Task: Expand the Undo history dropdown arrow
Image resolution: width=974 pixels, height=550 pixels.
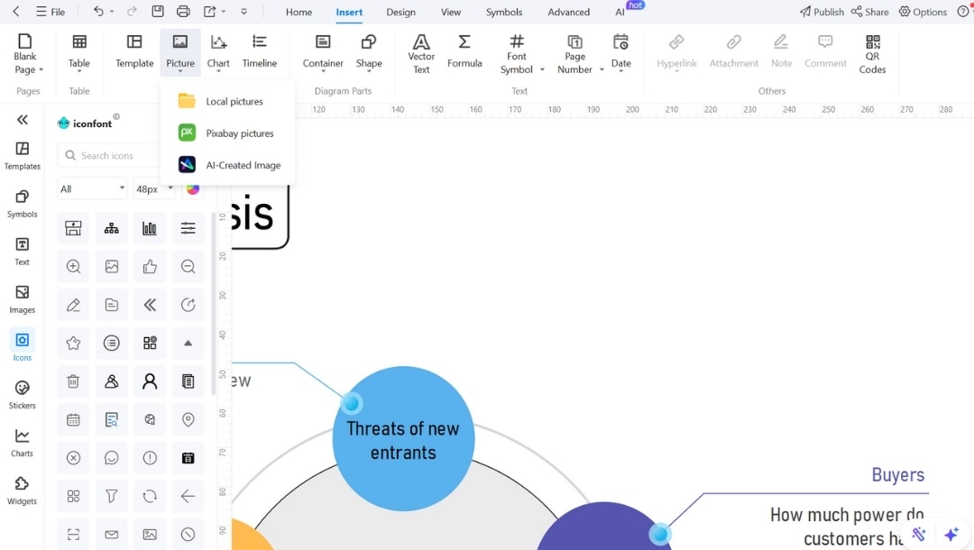Action: coord(112,11)
